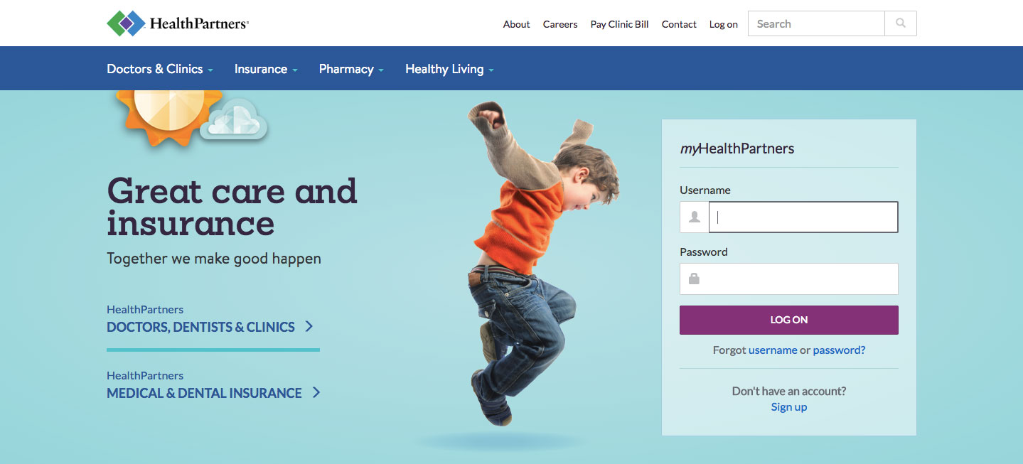
Task: Click into the Password text field
Action: pos(789,279)
